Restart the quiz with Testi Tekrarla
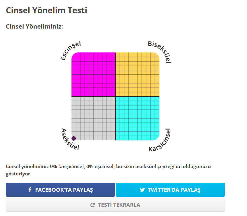247x216 pixels. (x=115, y=205)
